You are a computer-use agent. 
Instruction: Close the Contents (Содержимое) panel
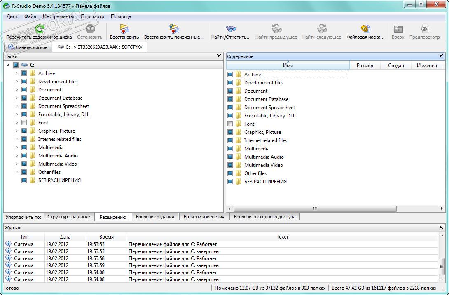(441, 56)
